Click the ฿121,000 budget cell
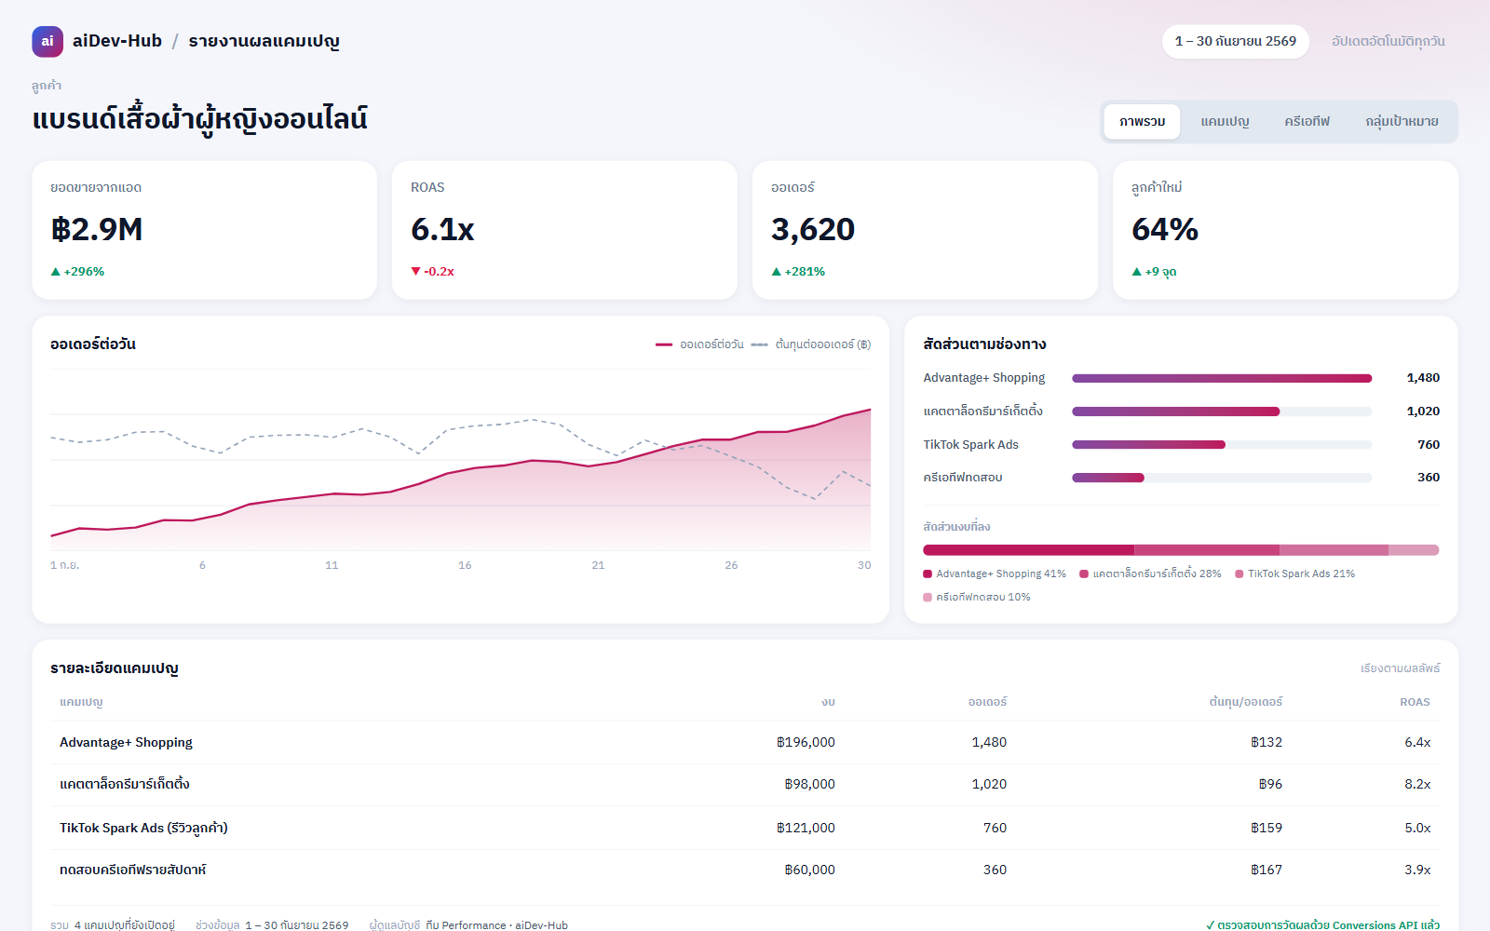 (806, 829)
